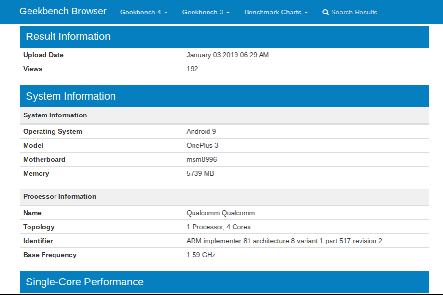443x295 pixels.
Task: Select the 1 Processor, 4 Cores value
Action: (x=219, y=227)
